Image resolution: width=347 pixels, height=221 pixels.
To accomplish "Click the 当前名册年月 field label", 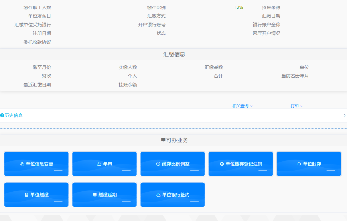I will coord(295,76).
